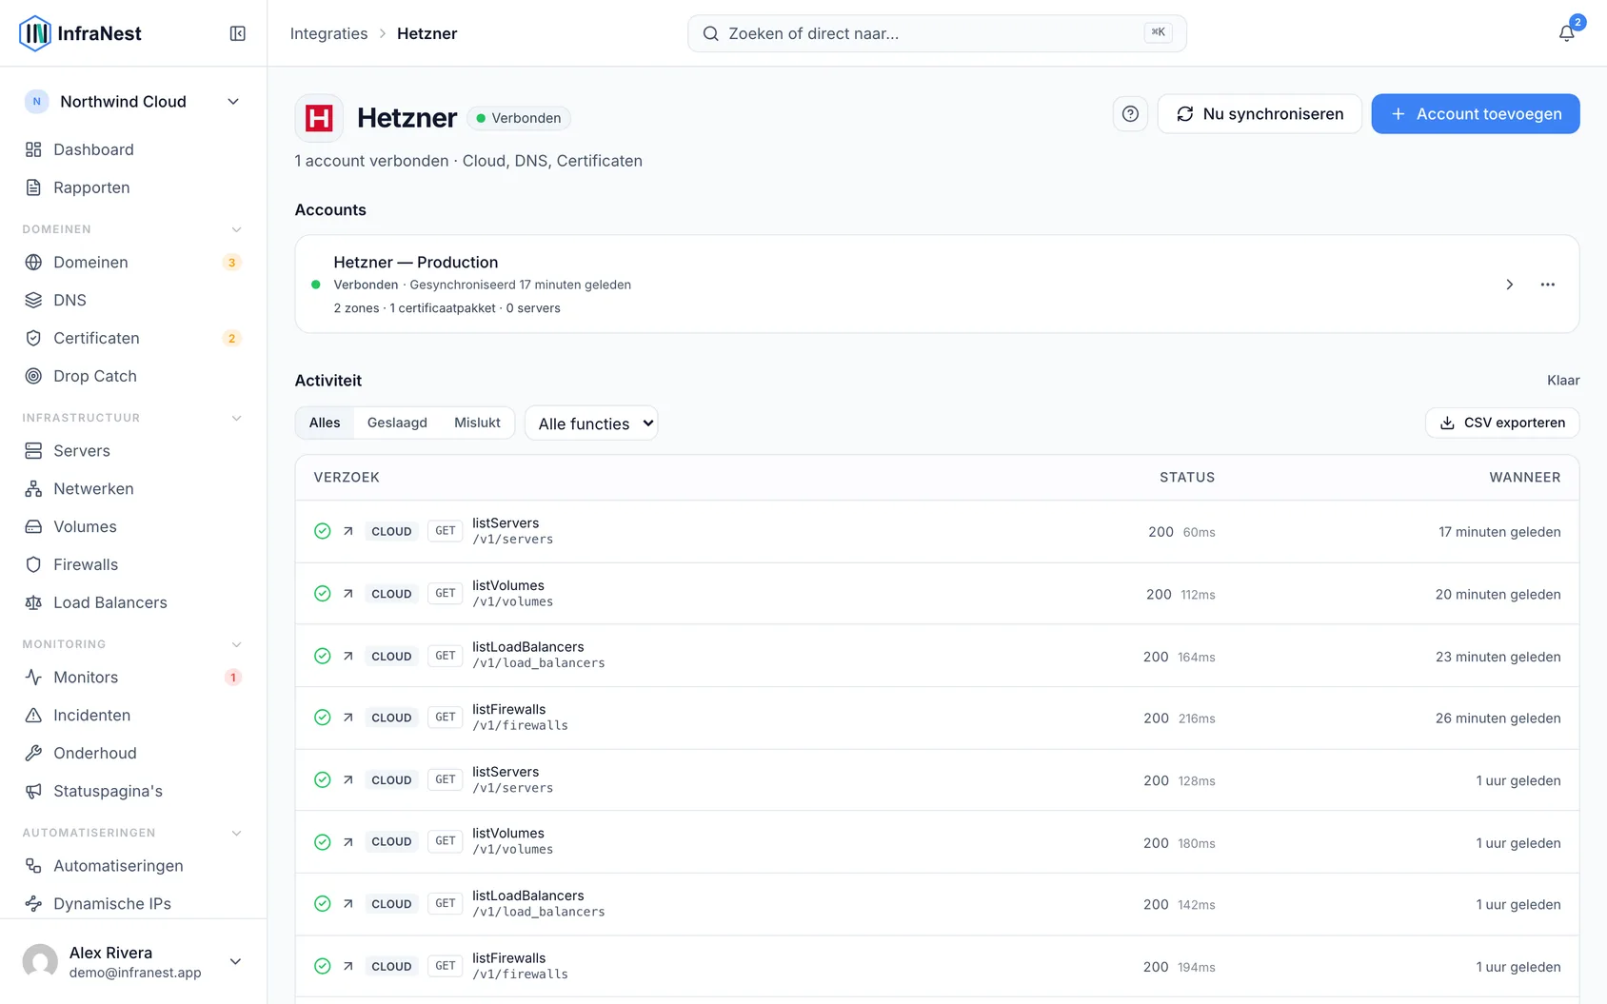Open the 194ms listFirewalls request arrow
Screen dimensions: 1607x1004
click(348, 967)
